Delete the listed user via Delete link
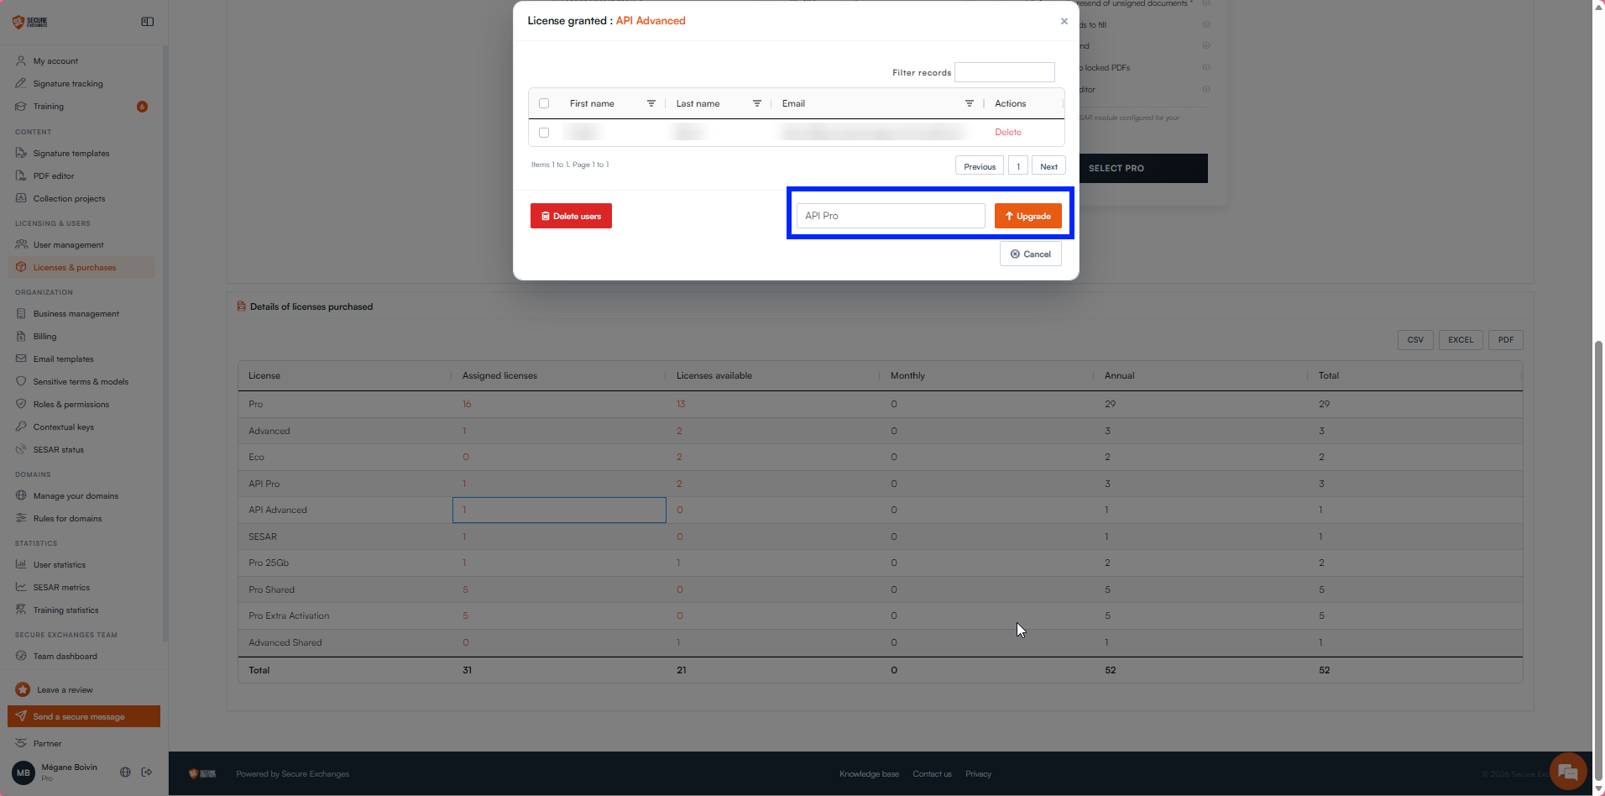1605x796 pixels. pos(1008,133)
